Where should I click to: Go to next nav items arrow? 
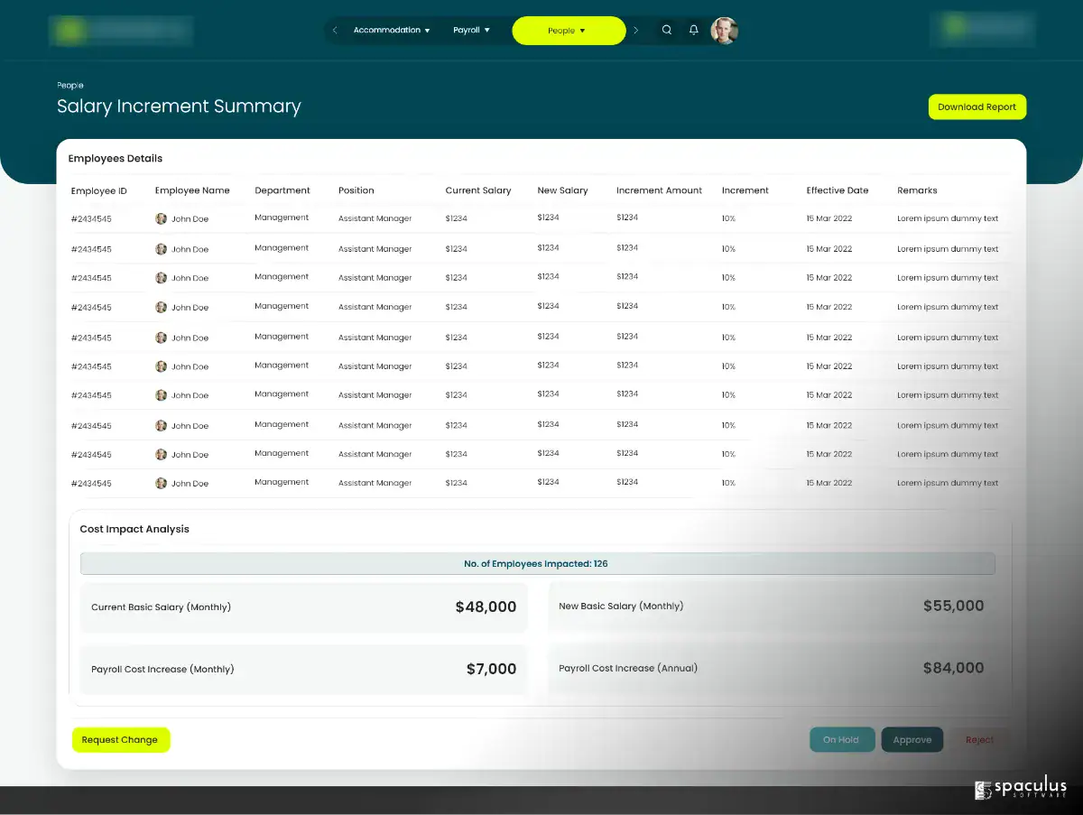(635, 30)
